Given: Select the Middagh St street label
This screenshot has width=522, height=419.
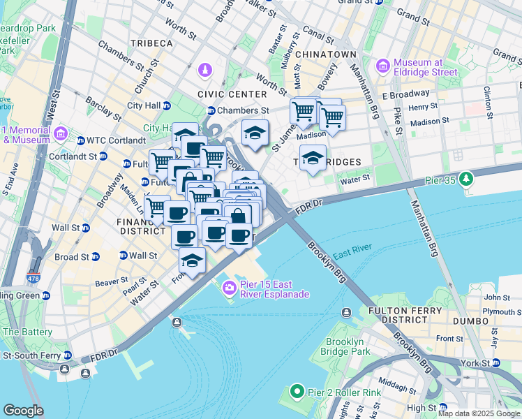Looking at the screenshot, I should (397, 385).
